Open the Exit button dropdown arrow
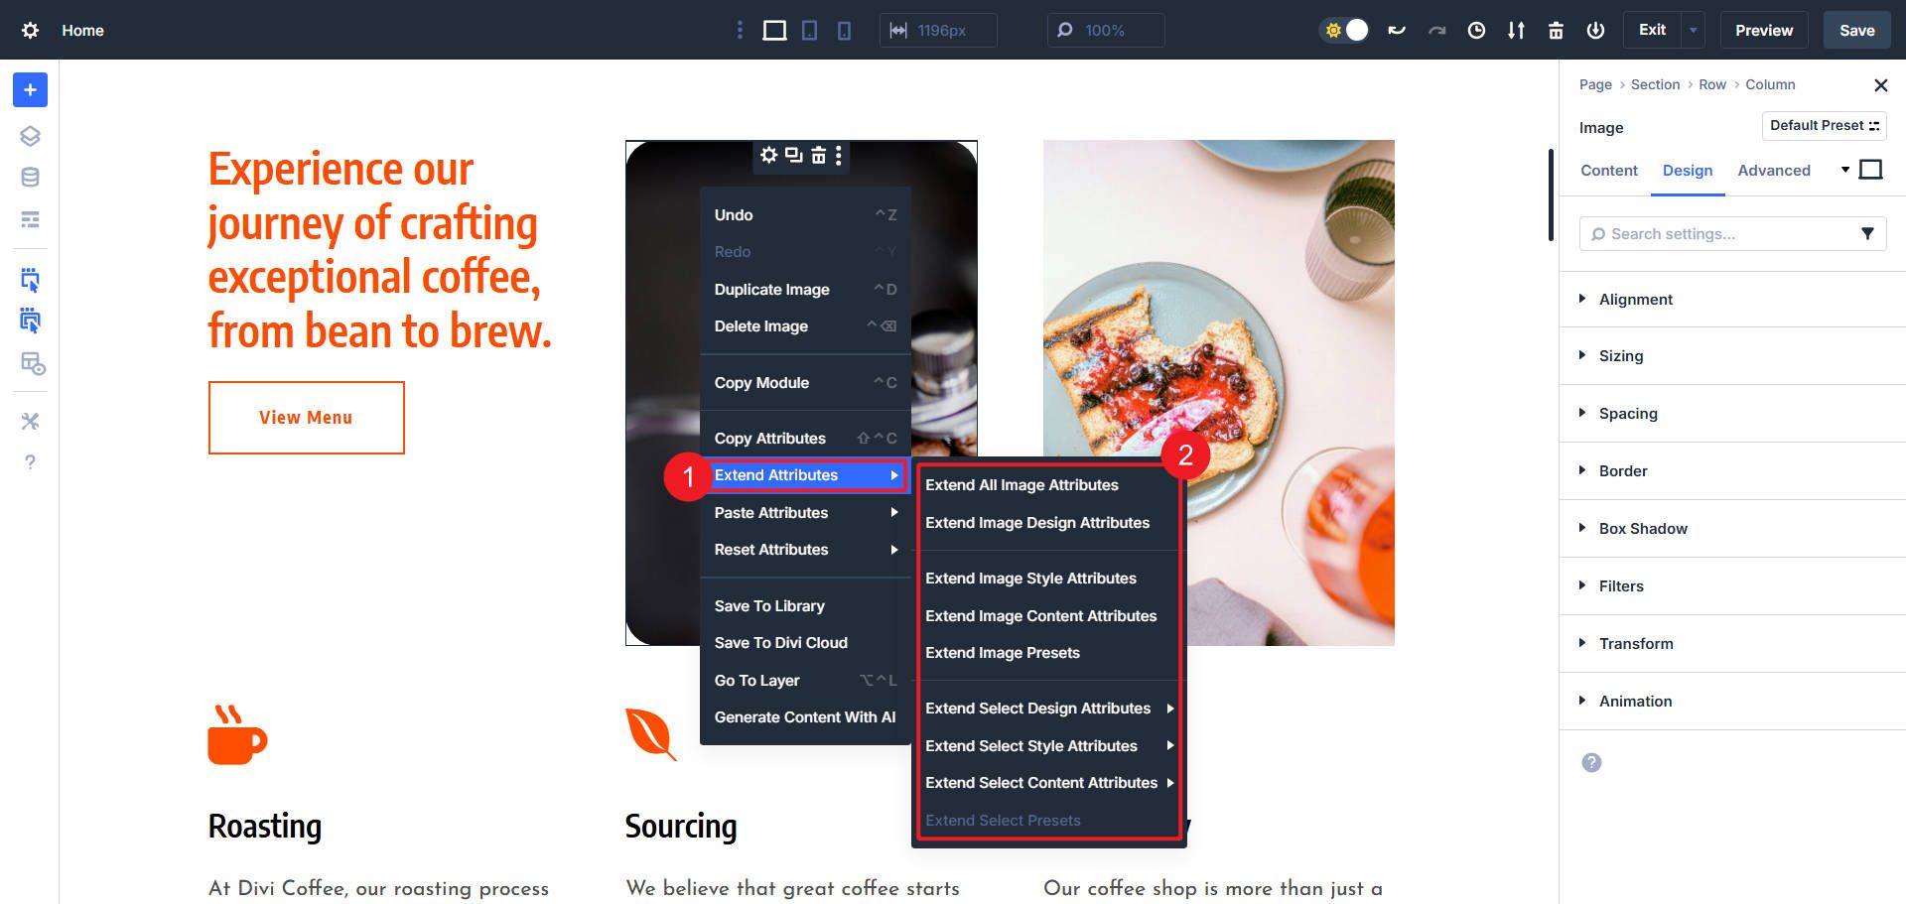 point(1691,30)
